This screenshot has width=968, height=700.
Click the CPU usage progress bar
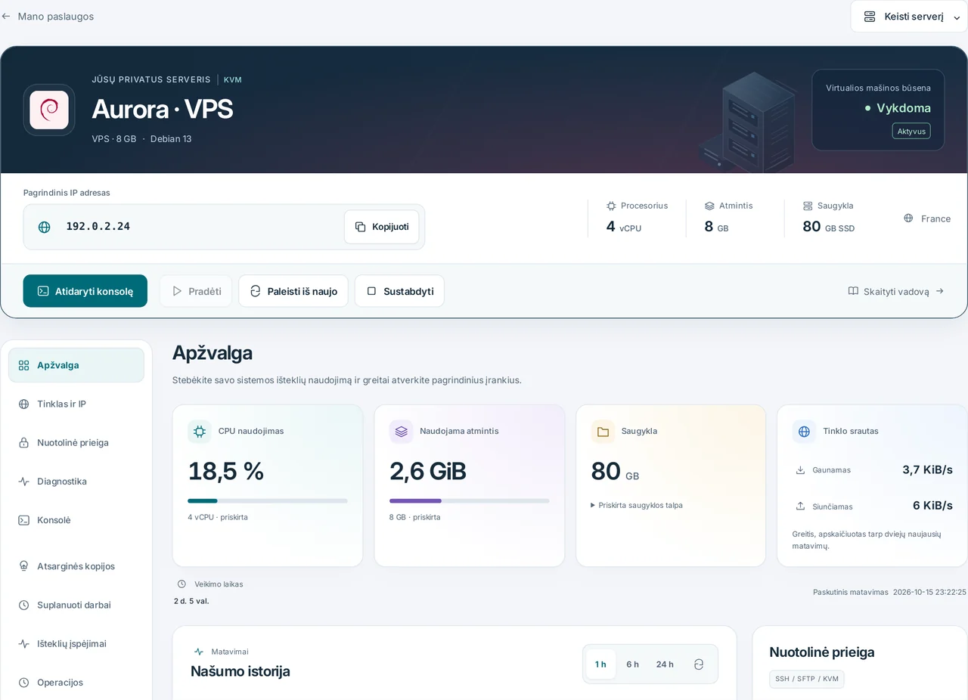coord(268,500)
